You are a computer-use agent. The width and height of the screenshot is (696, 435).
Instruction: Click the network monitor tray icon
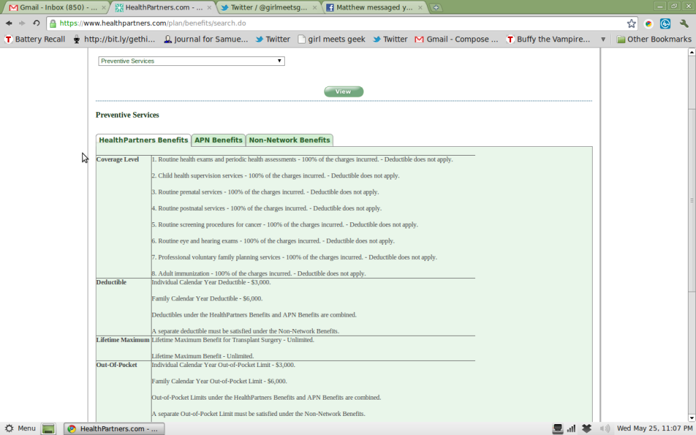557,428
